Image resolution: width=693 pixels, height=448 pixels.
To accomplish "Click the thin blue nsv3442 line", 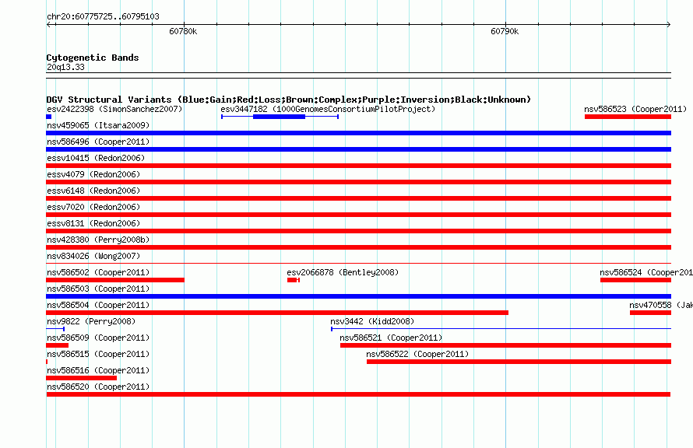I will pyautogui.click(x=501, y=329).
